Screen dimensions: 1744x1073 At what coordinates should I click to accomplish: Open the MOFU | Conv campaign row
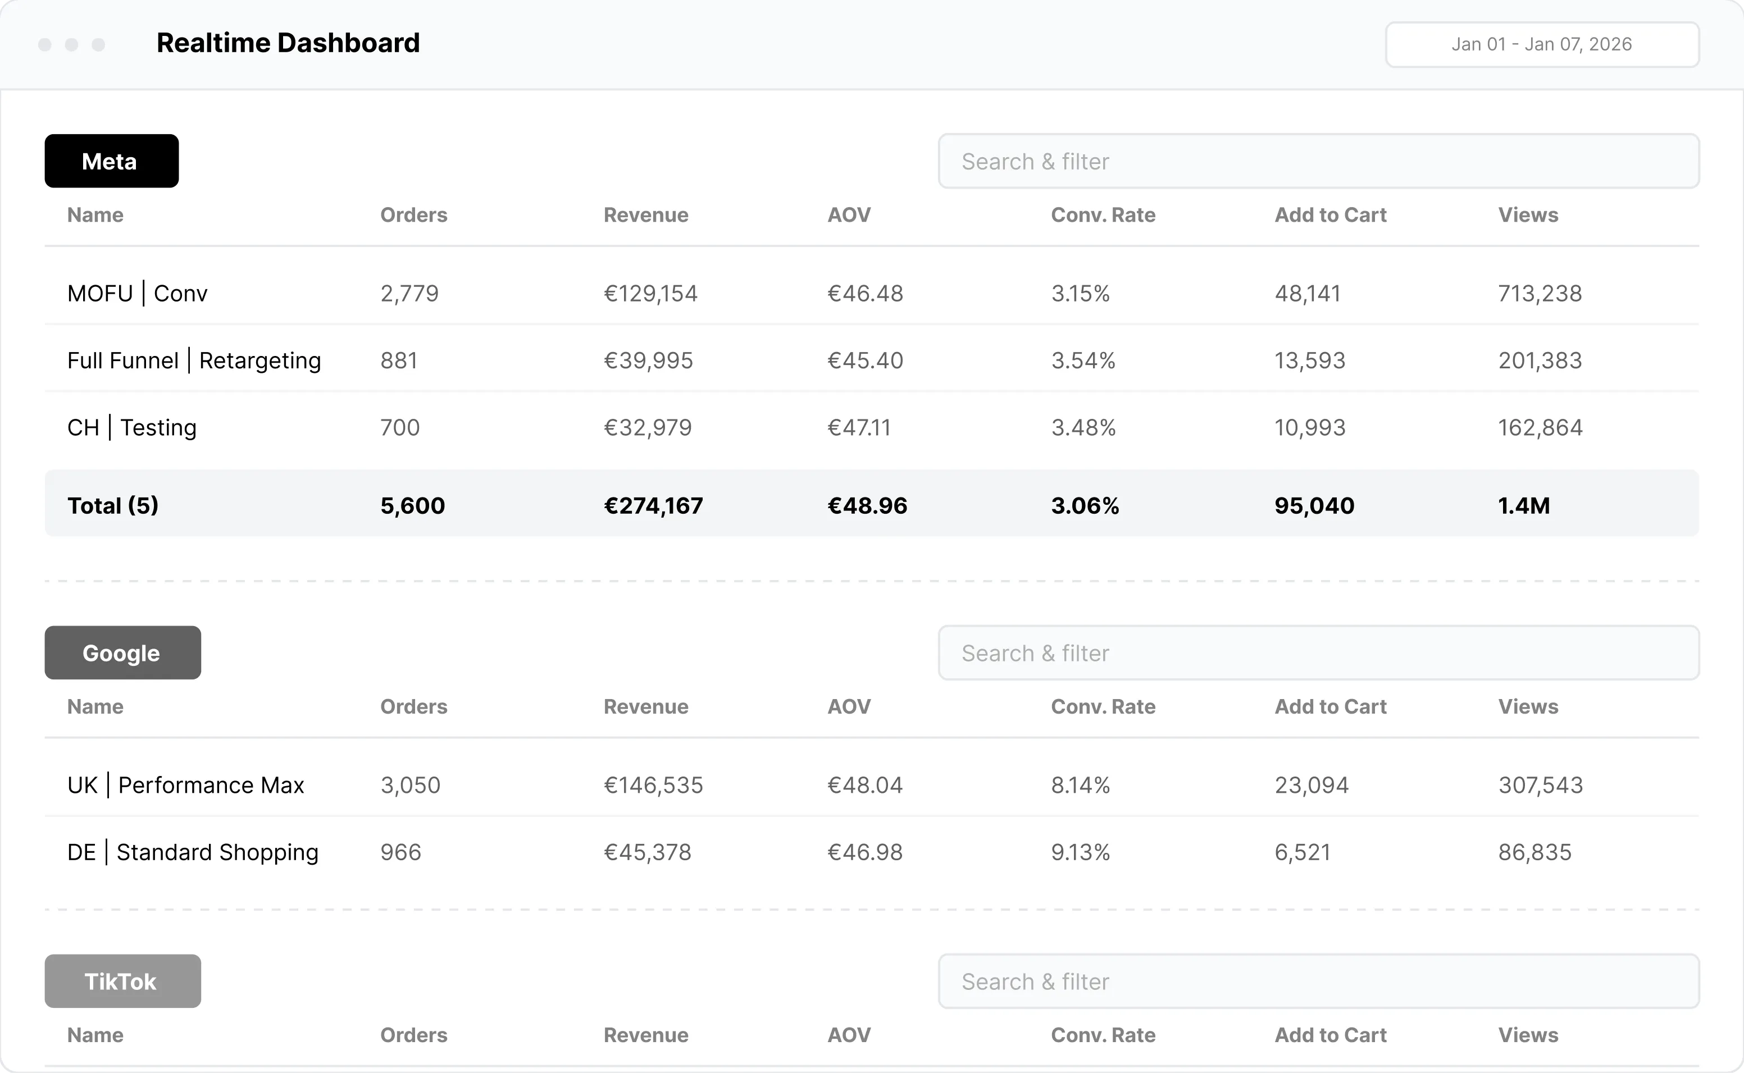click(x=138, y=293)
